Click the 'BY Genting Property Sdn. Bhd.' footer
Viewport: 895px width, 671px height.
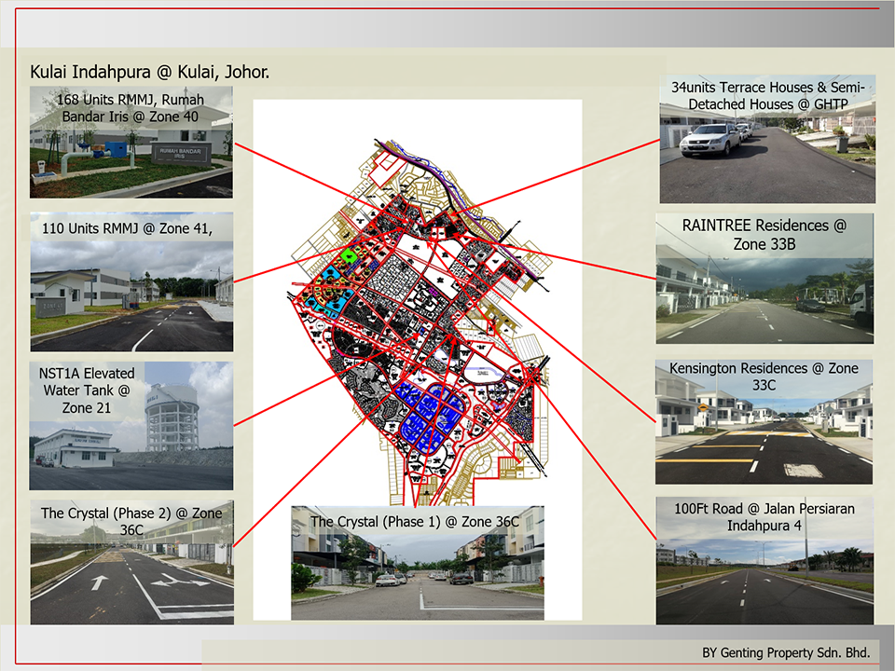tap(785, 652)
